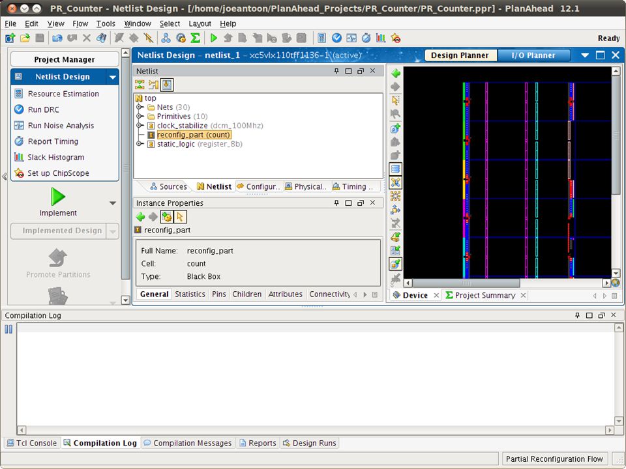This screenshot has height=469, width=626.
Task: Expand the static_logic tree node
Action: tap(140, 143)
